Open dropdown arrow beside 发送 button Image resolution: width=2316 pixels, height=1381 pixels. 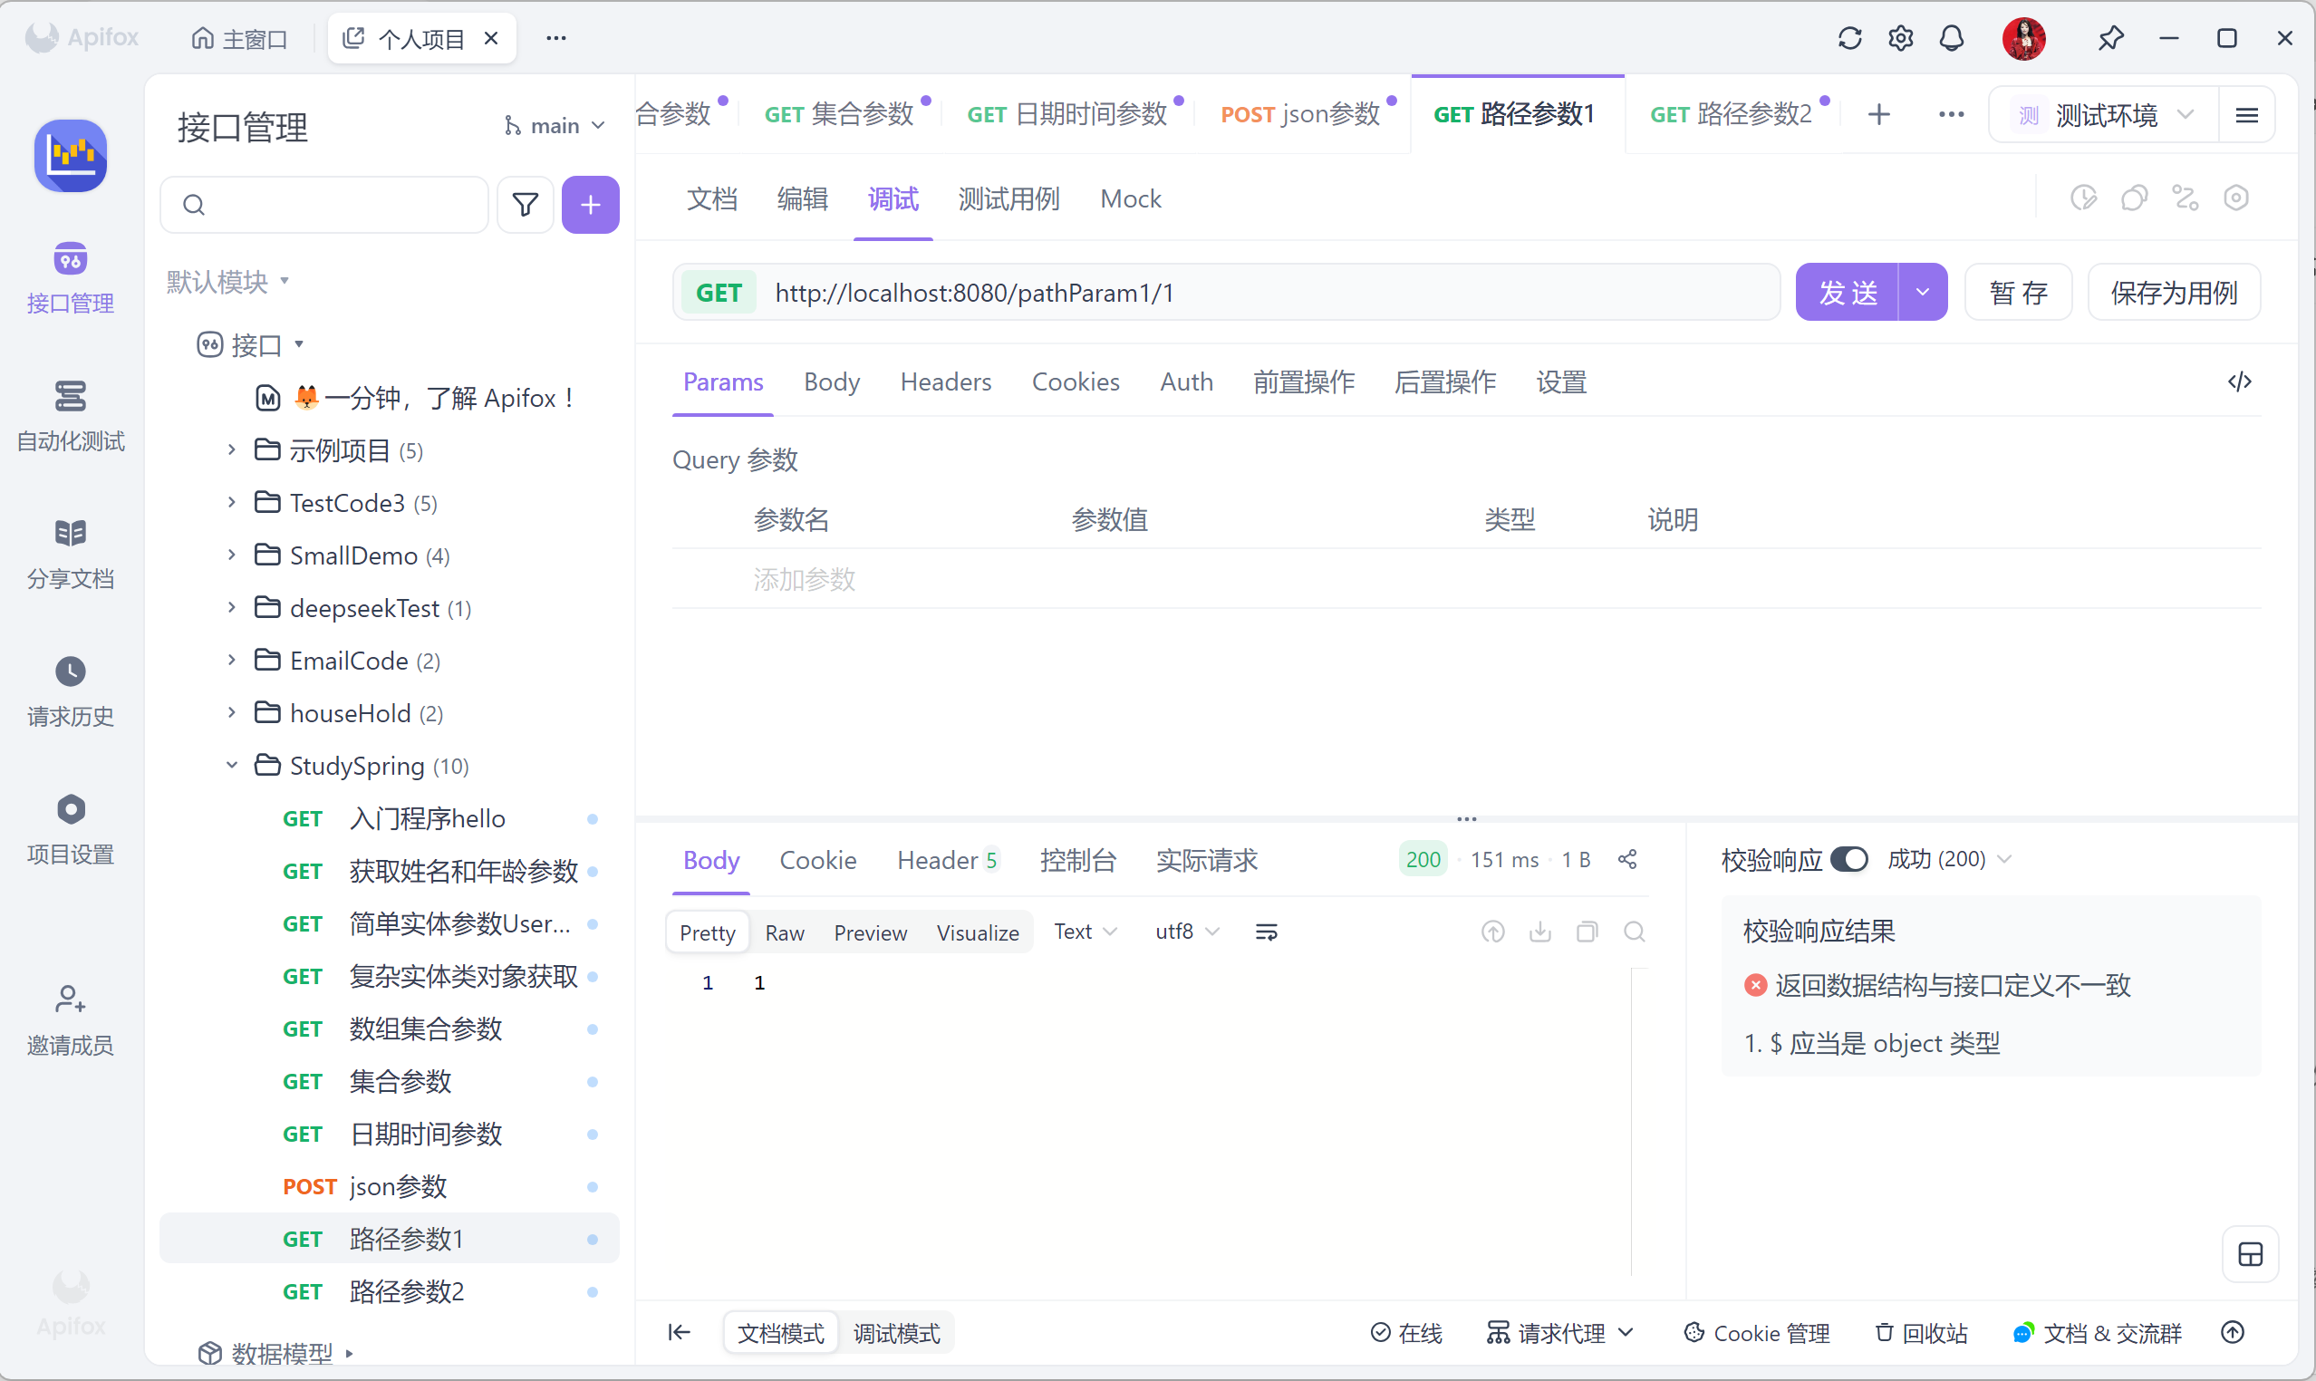(x=1923, y=292)
